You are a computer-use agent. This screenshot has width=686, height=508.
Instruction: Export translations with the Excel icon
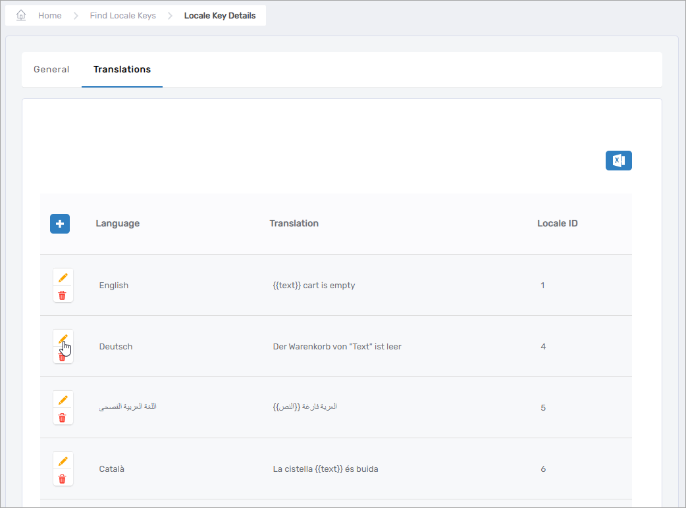tap(618, 161)
